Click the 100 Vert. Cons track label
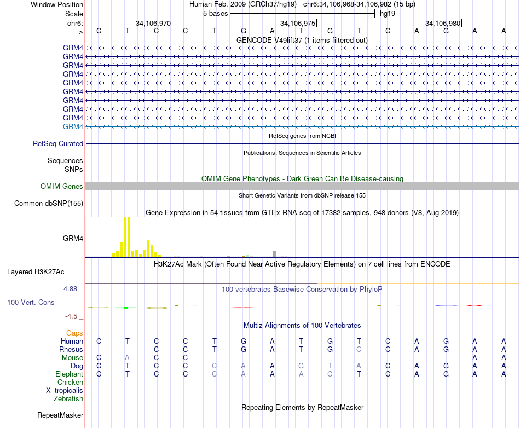The width and height of the screenshot is (520, 428). 31,302
